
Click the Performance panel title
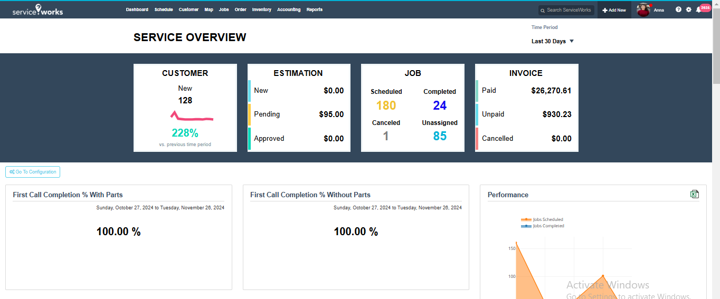(x=508, y=195)
